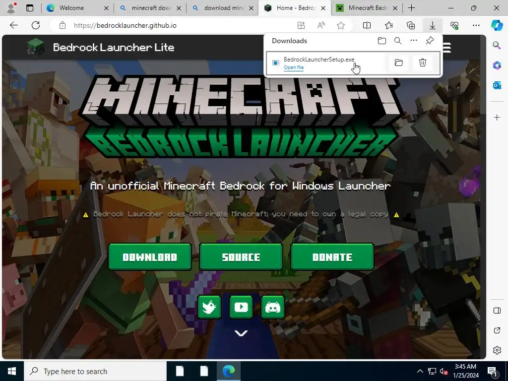Add a sidebar app with plus
The image size is (508, 381).
[x=497, y=117]
